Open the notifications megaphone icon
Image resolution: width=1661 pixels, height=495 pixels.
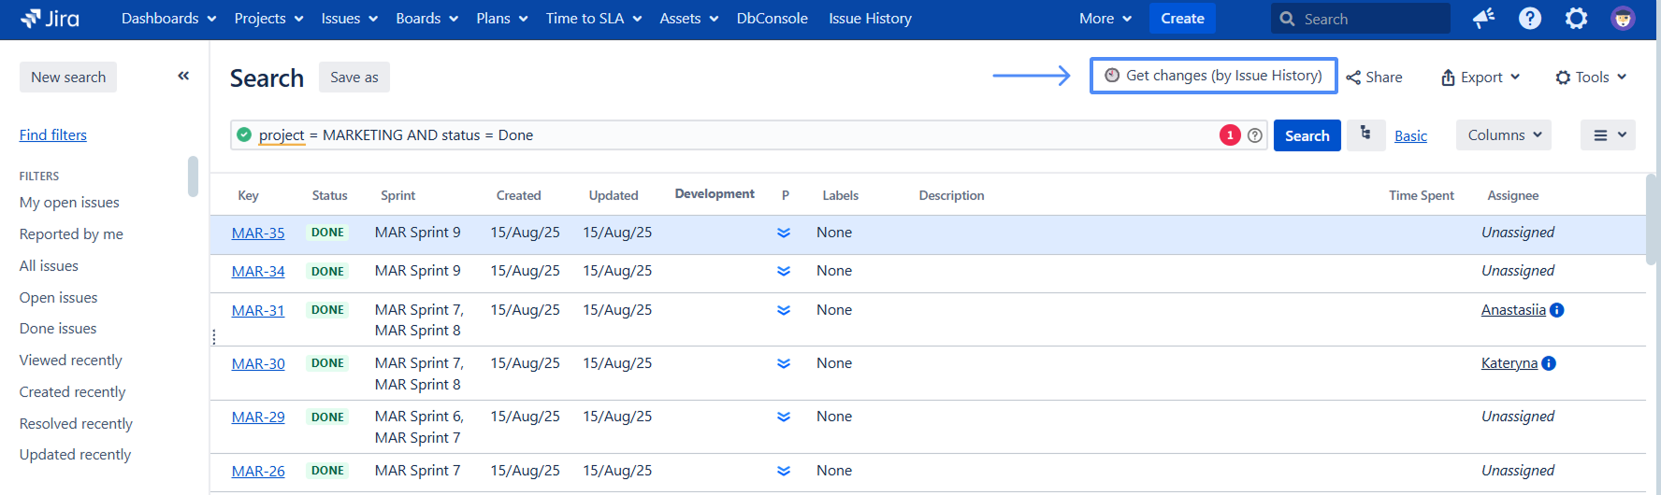(1483, 19)
